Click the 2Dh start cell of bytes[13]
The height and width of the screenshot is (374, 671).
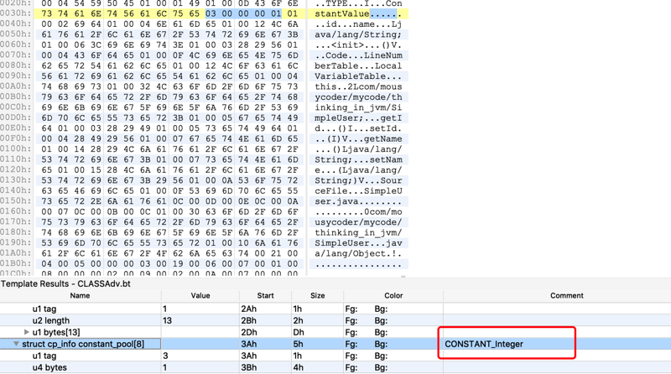248,332
